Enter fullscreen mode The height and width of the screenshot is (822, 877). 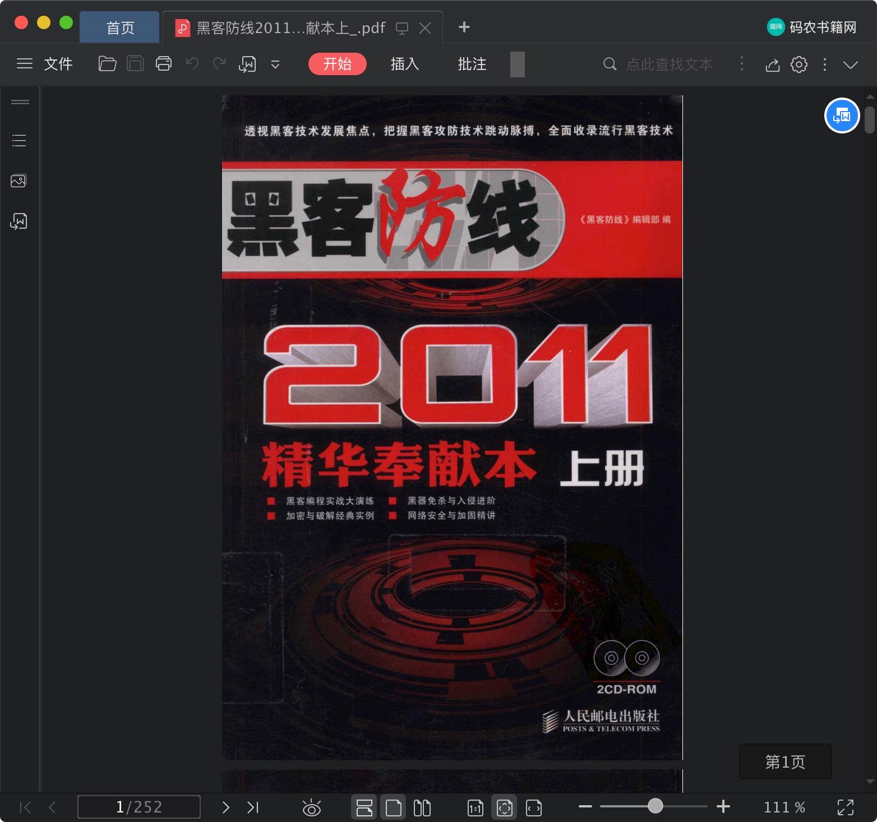(x=846, y=807)
